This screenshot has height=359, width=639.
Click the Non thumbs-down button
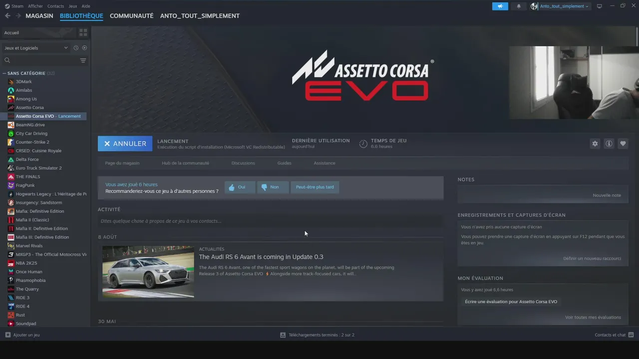(273, 187)
